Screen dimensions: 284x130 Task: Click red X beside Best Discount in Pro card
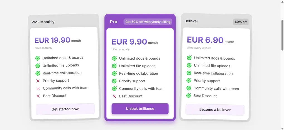point(114,96)
